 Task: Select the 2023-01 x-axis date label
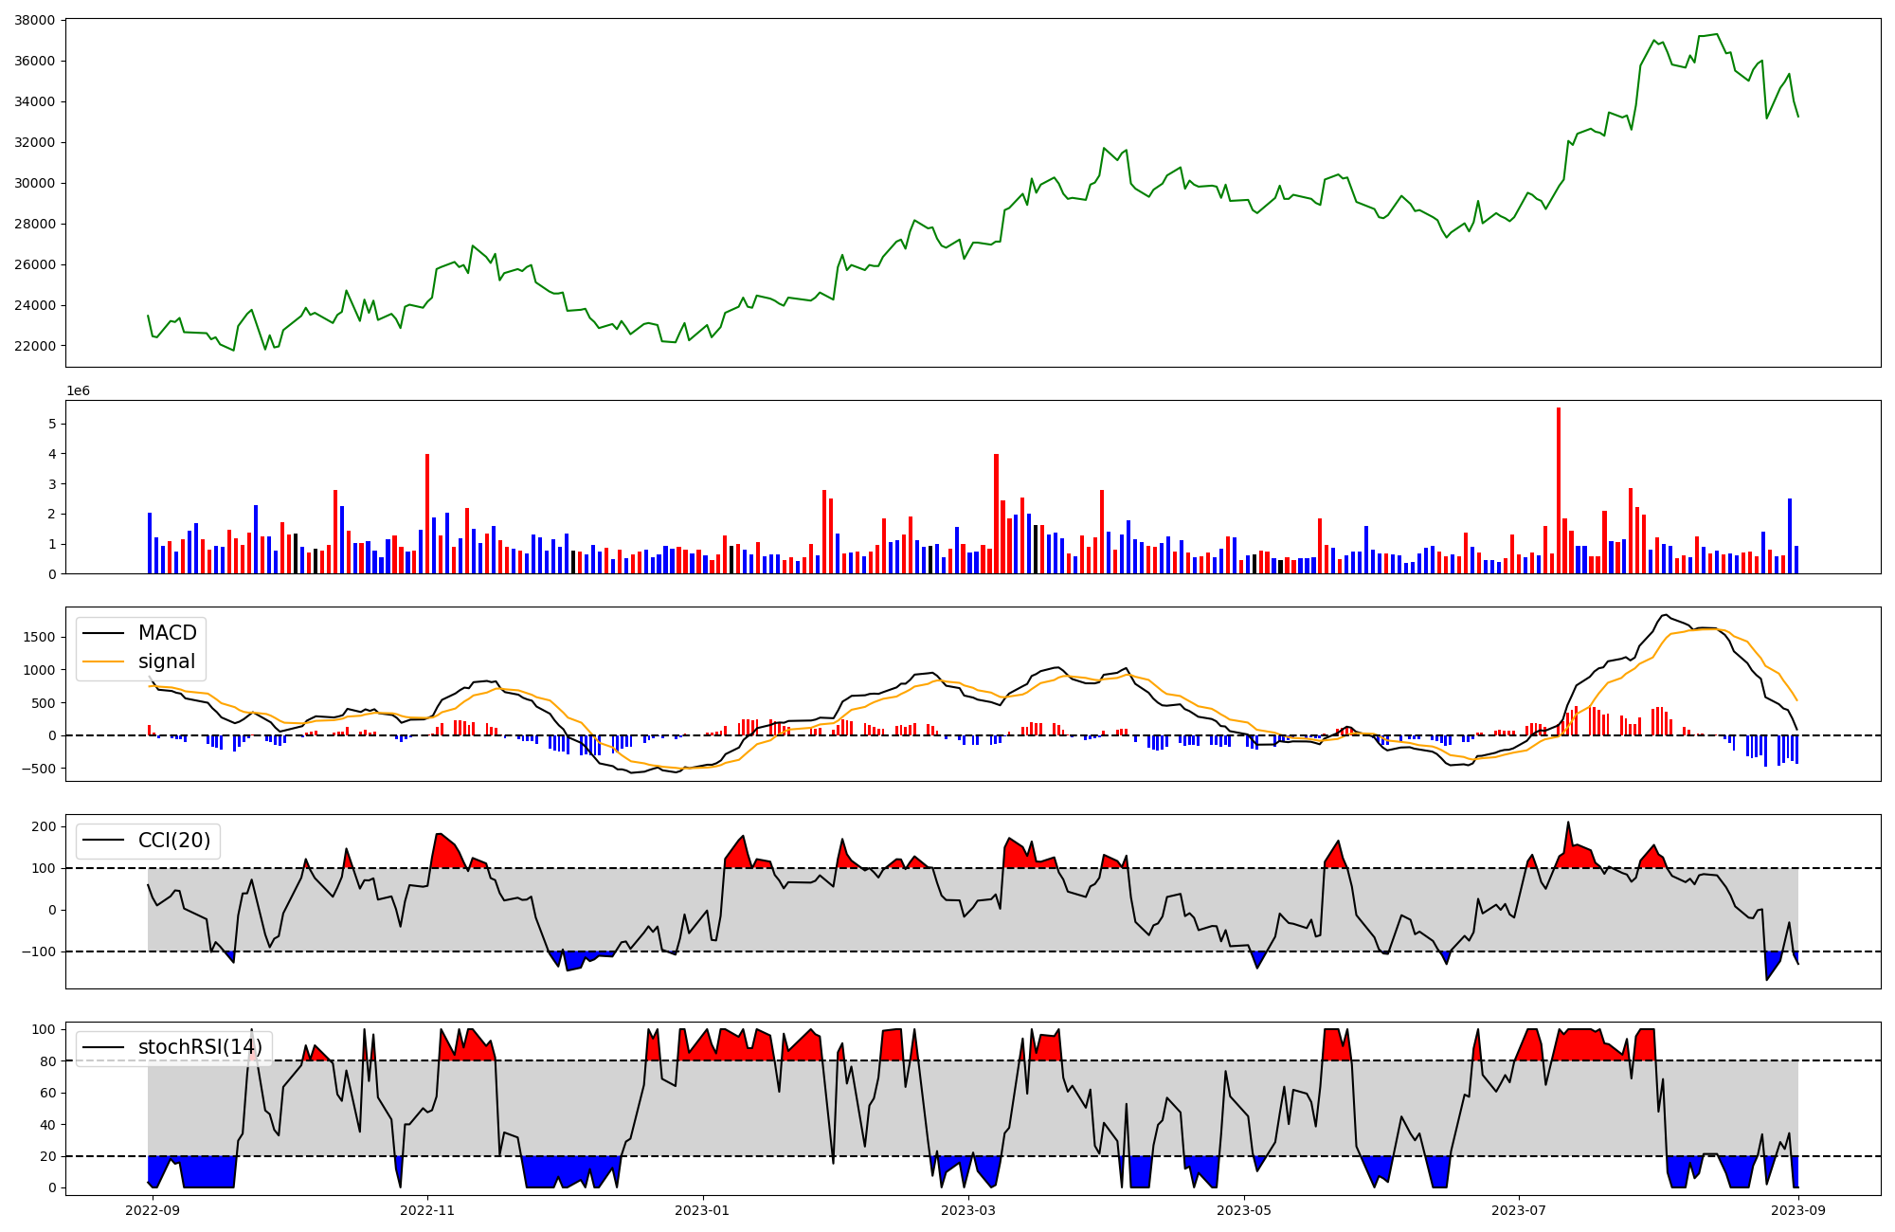(x=702, y=1210)
